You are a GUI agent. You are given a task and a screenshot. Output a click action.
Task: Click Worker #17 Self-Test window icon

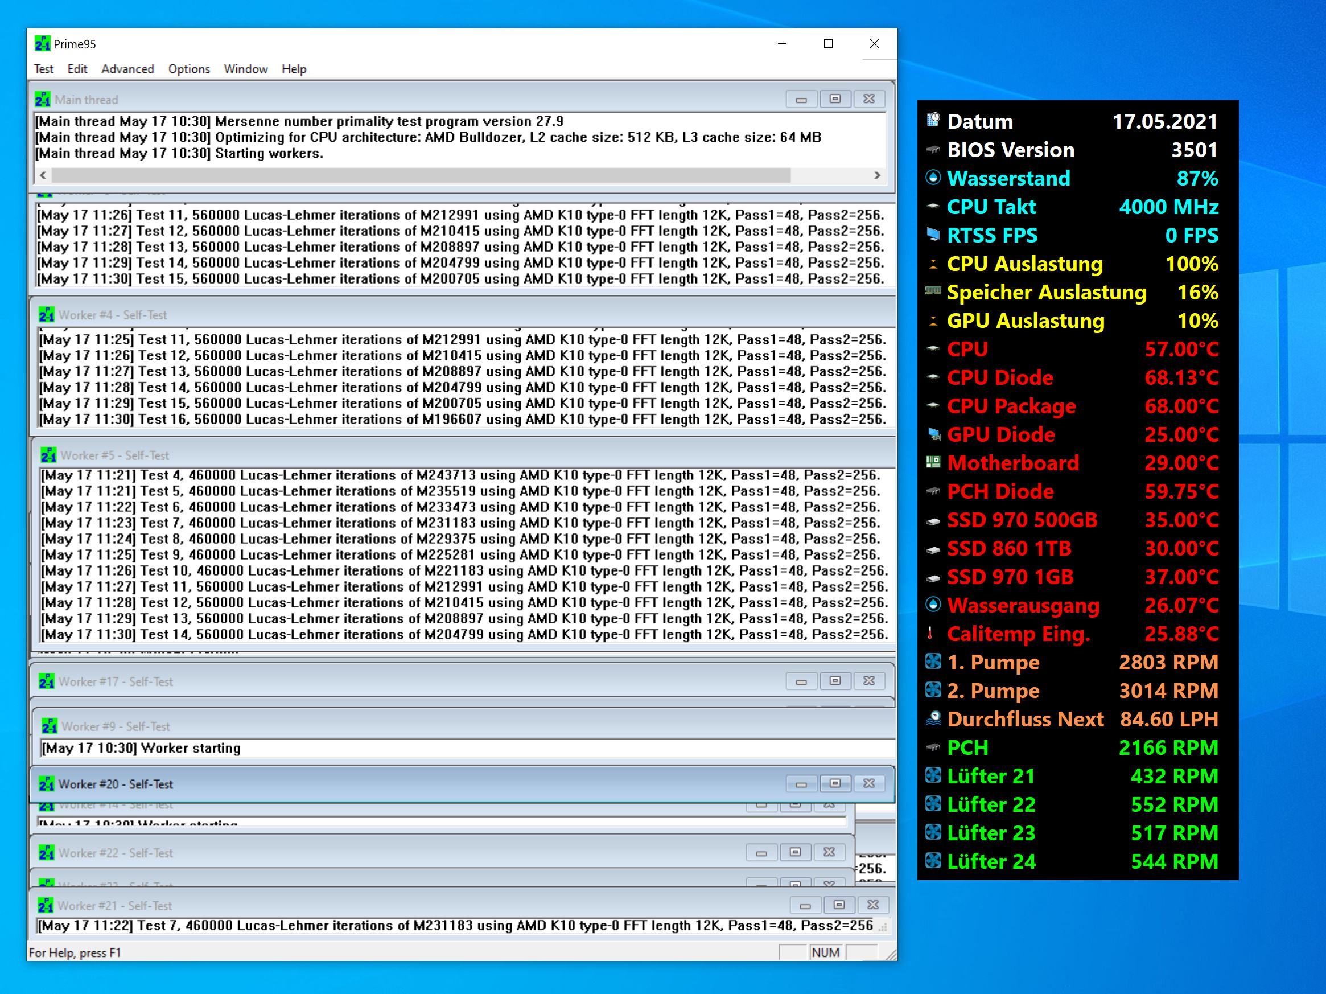click(x=47, y=681)
